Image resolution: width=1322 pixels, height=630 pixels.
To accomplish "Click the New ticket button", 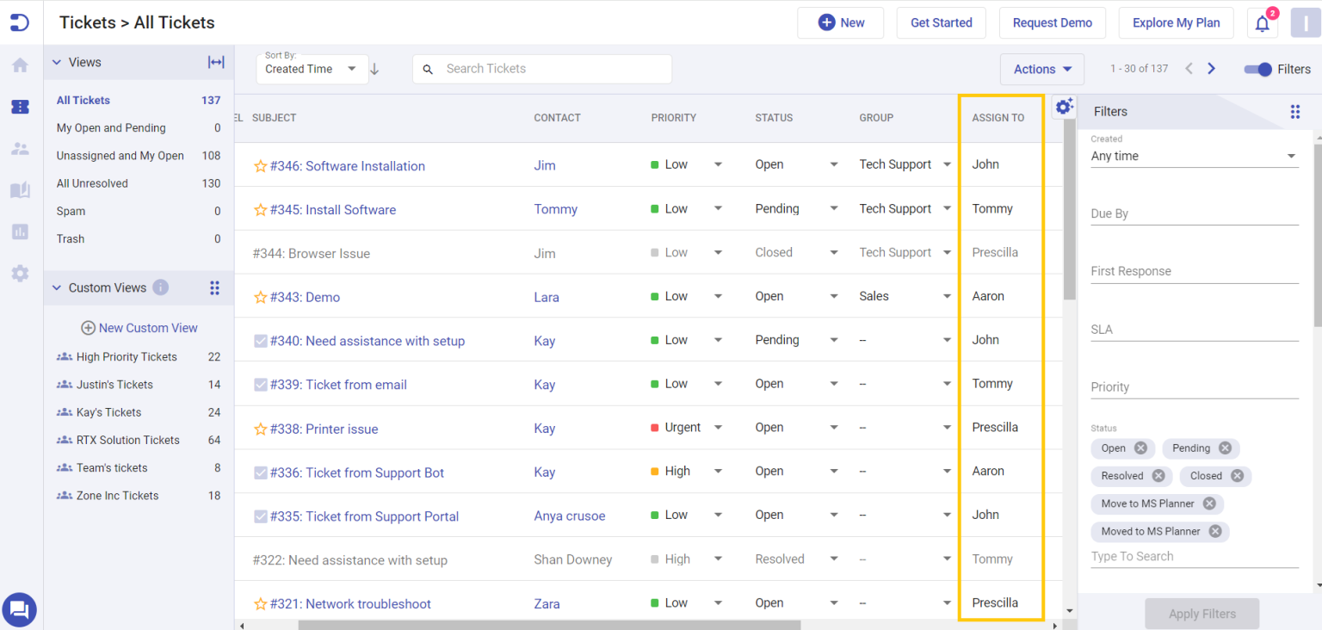I will (x=841, y=22).
